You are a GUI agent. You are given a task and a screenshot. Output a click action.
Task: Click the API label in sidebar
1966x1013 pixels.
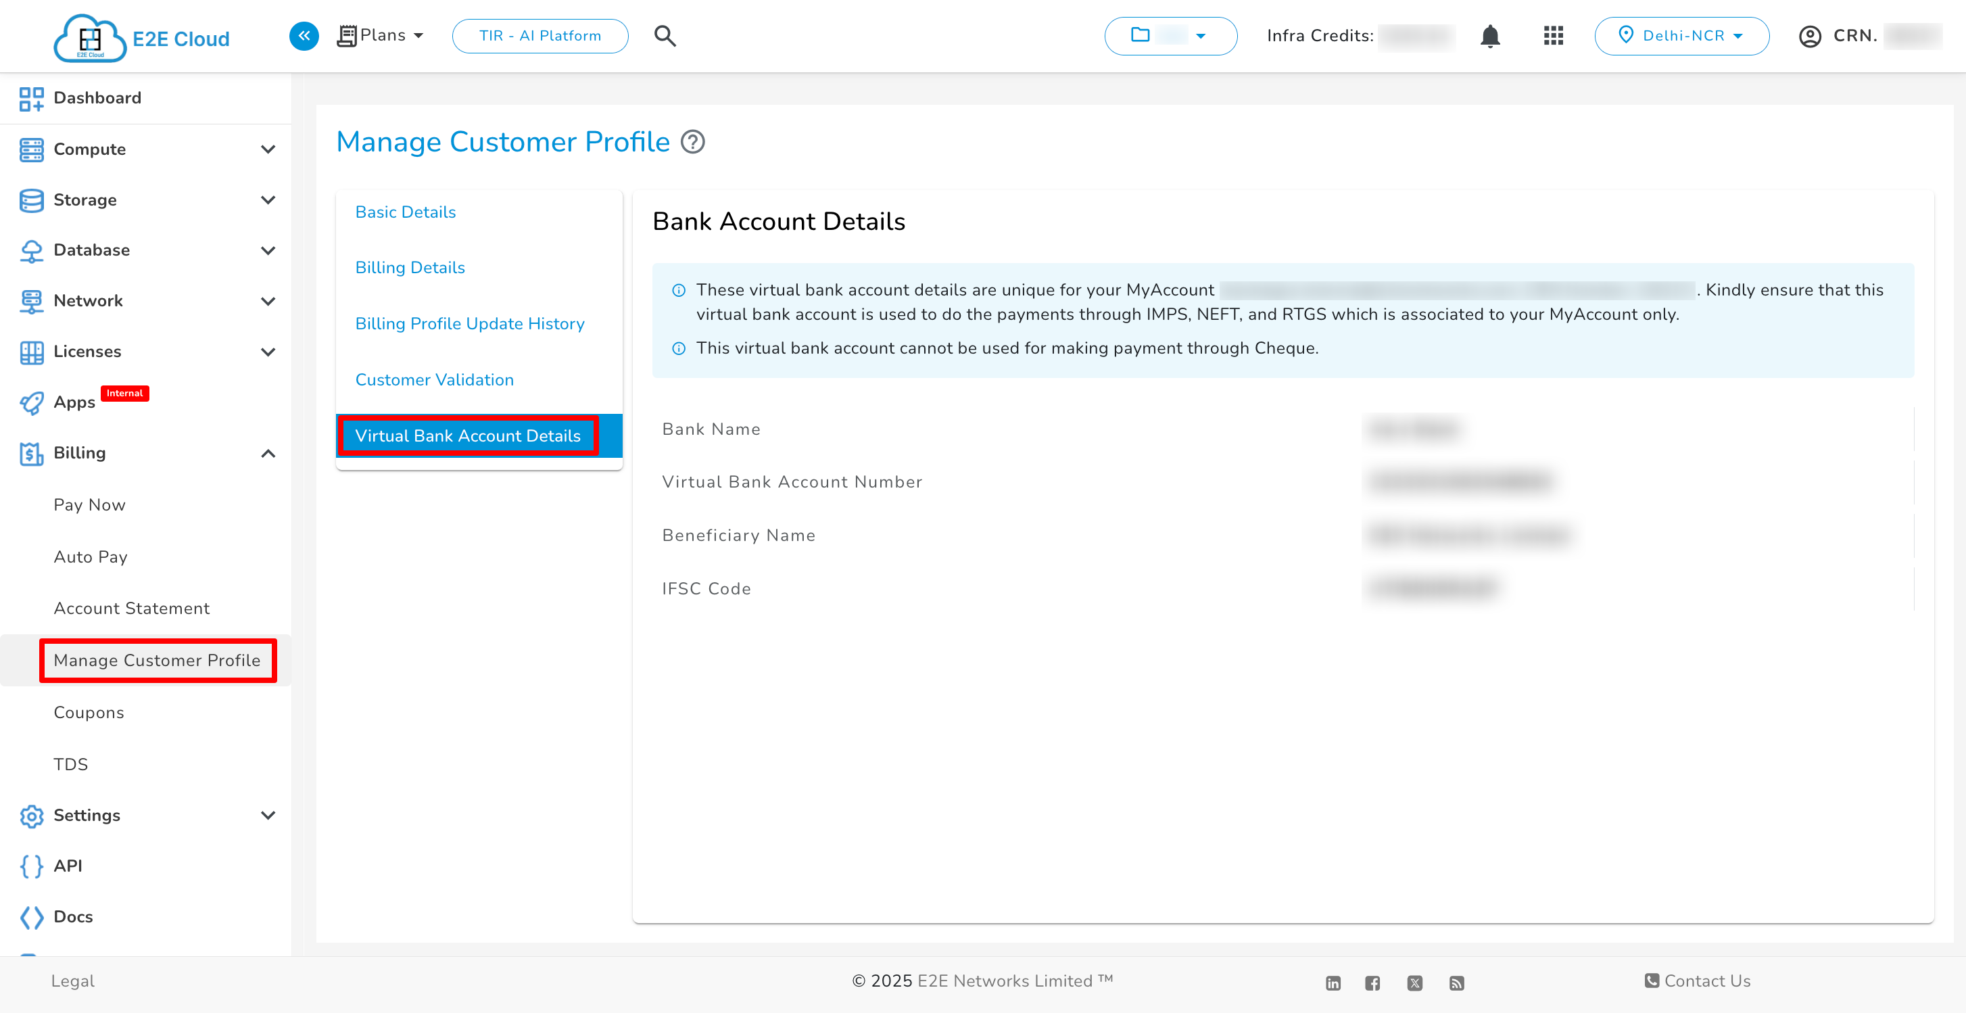click(68, 866)
